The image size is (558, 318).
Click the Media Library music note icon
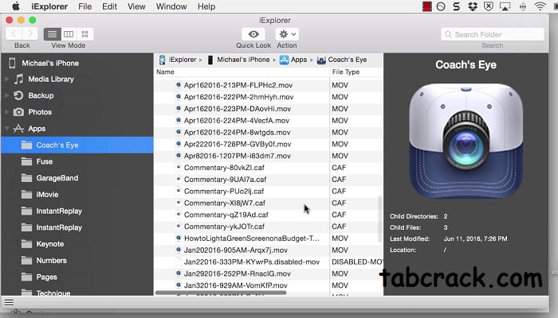point(18,79)
